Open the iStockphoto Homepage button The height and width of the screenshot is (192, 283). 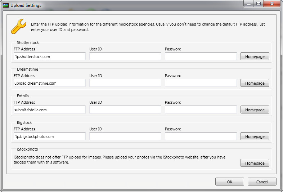255,163
